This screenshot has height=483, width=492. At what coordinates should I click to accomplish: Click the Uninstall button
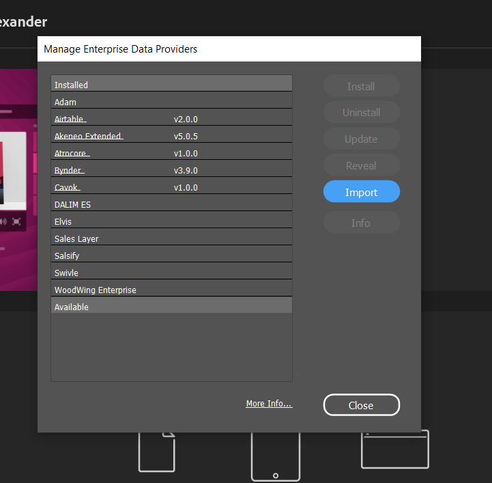[x=362, y=112]
